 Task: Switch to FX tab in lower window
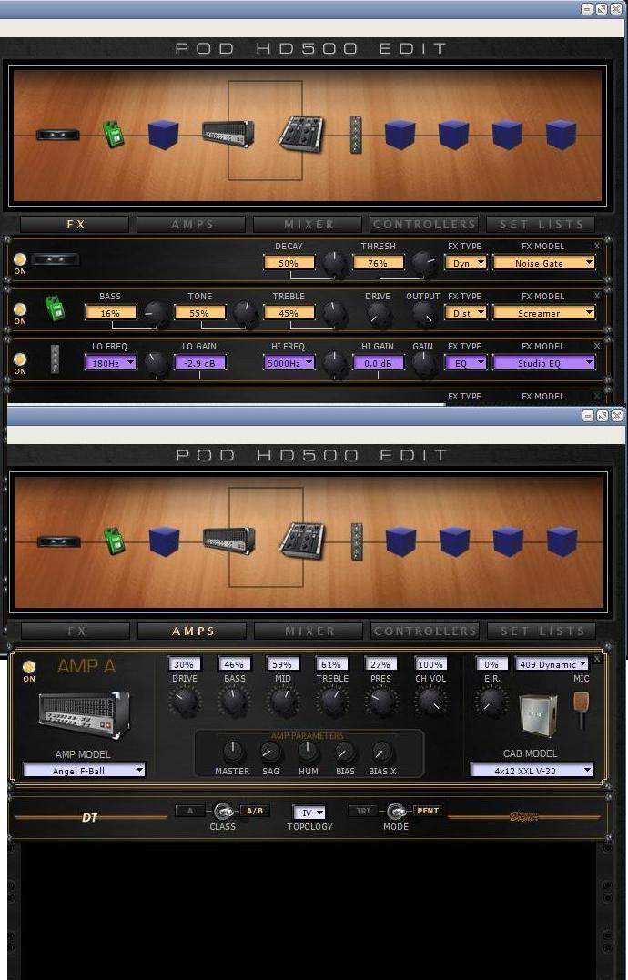(x=76, y=631)
